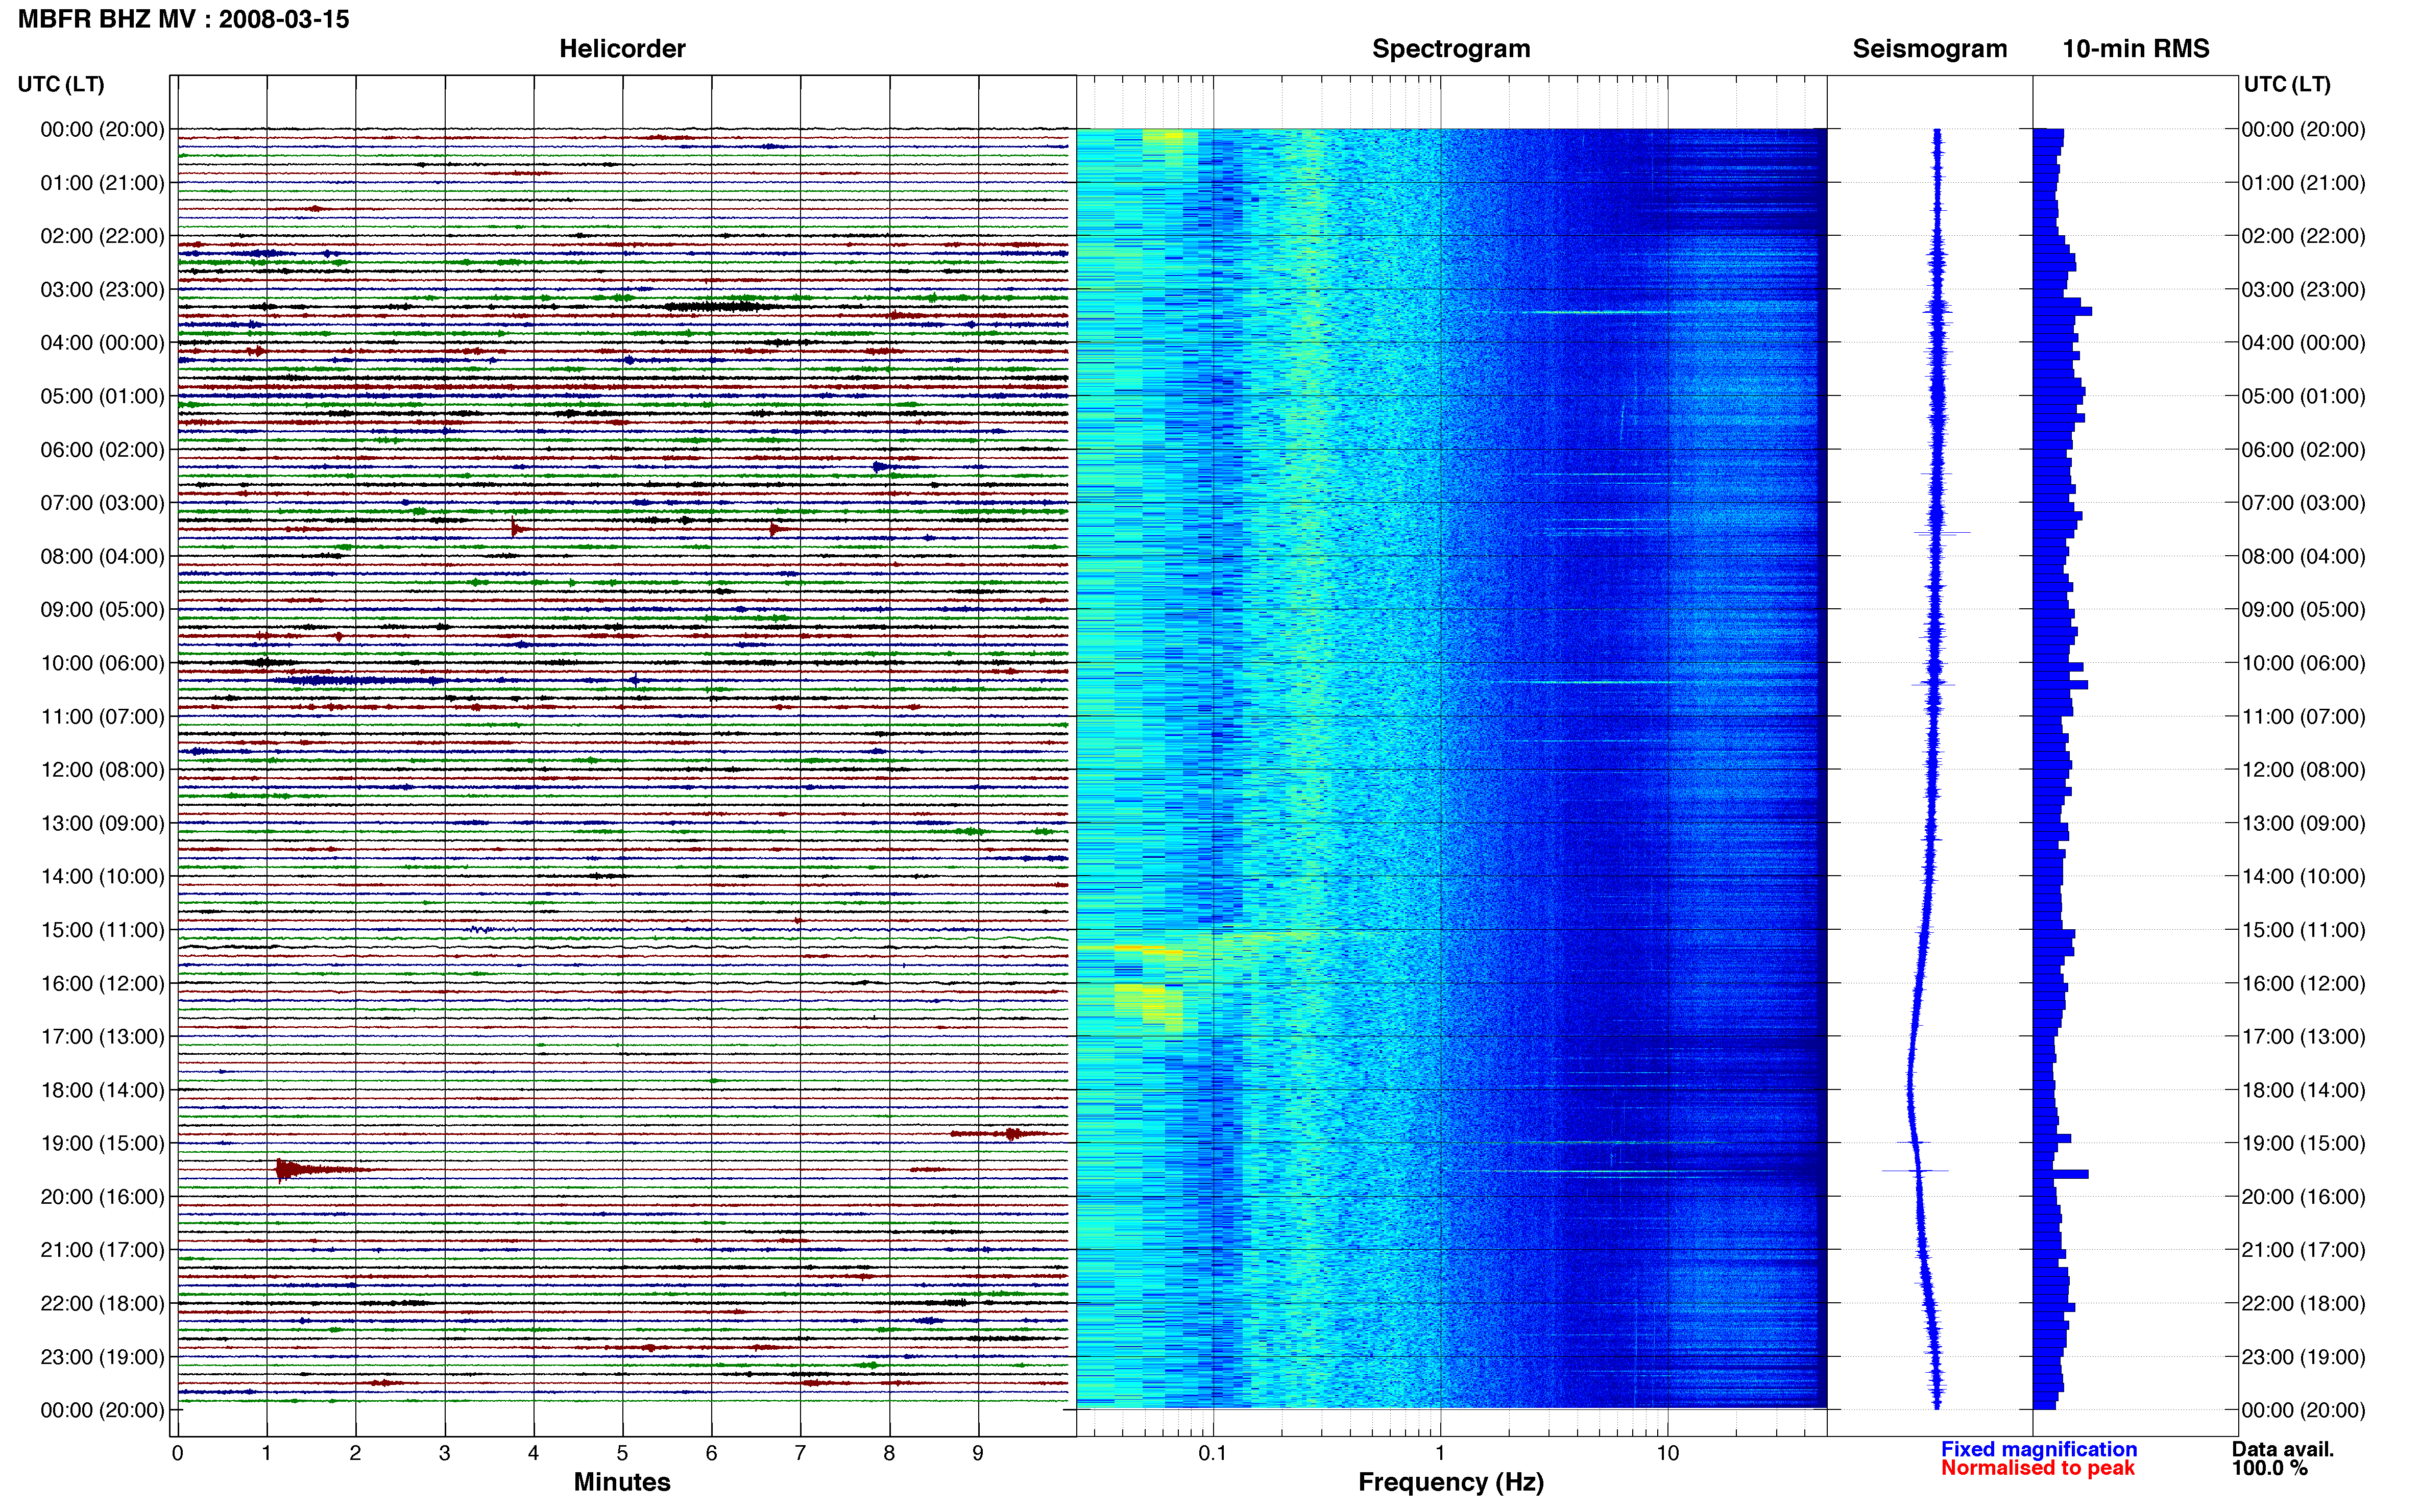The width and height of the screenshot is (2420, 1512).
Task: Select the 2 tick label on the Minutes axis
Action: pos(355,1453)
